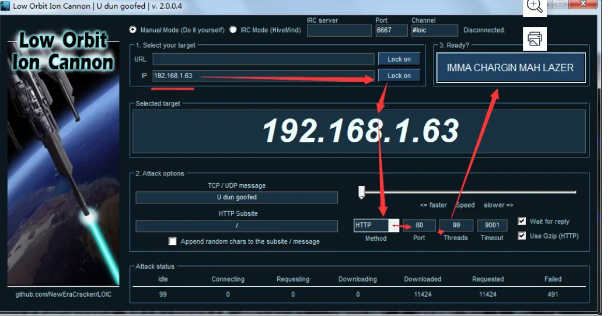Click the IP field with 192.168.1.63

[x=263, y=75]
